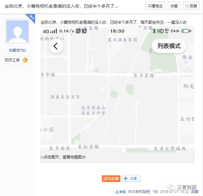Click the 送TA礼物 button
Image resolution: width=203 pixels, height=196 pixels.
[x=111, y=179]
